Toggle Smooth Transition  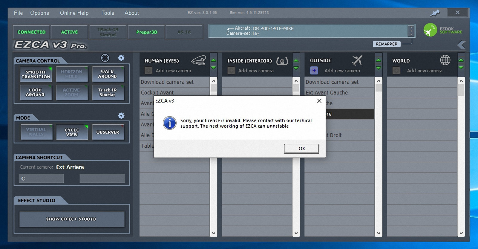click(x=36, y=74)
